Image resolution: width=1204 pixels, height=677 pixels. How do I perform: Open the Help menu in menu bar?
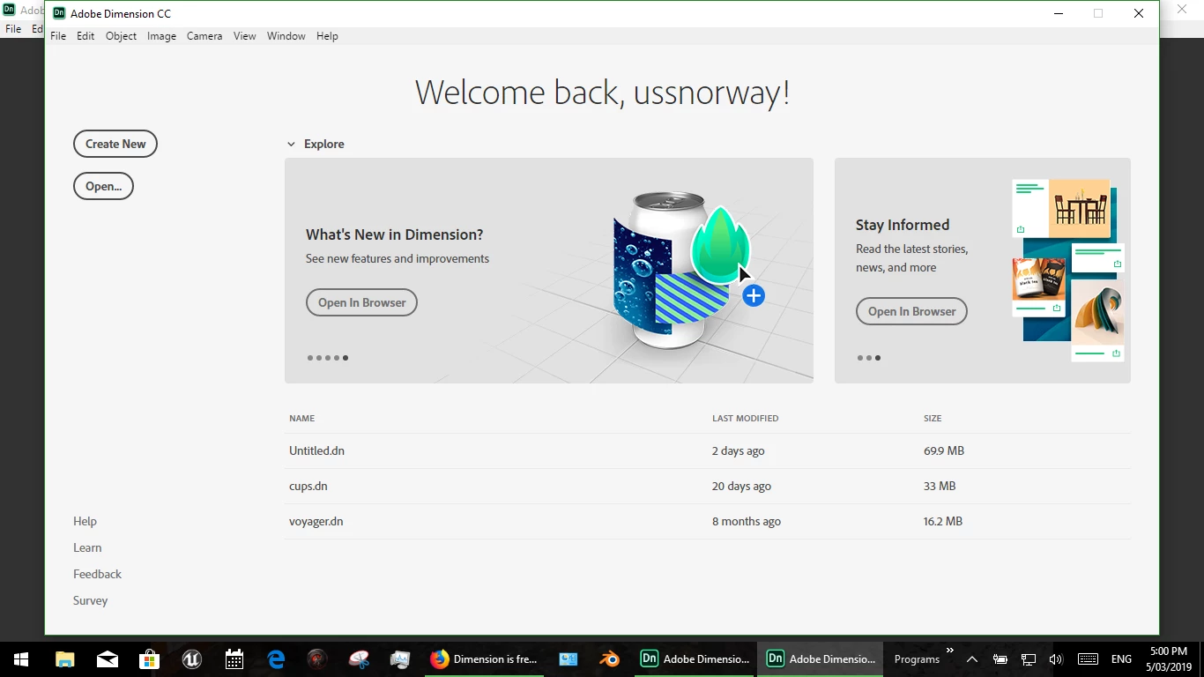327,36
